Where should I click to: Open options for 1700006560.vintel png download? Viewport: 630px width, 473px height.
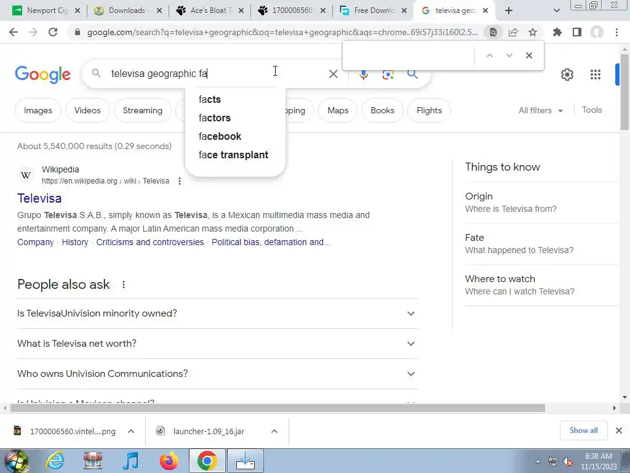(x=131, y=431)
